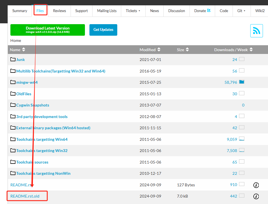This screenshot has height=204, width=268.
Task: Click the folder icon beside Junk
Action: pos(13,59)
